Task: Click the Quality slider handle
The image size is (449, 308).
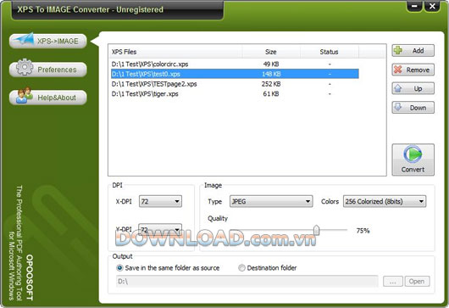Action: pos(316,230)
